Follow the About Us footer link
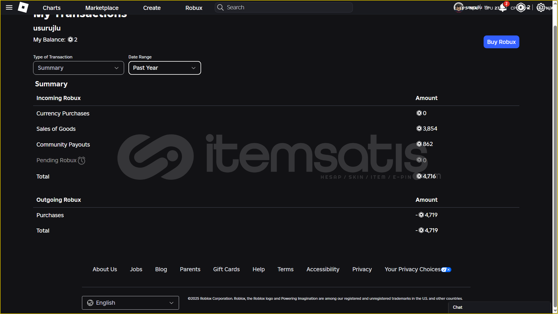This screenshot has width=558, height=314. 105,270
